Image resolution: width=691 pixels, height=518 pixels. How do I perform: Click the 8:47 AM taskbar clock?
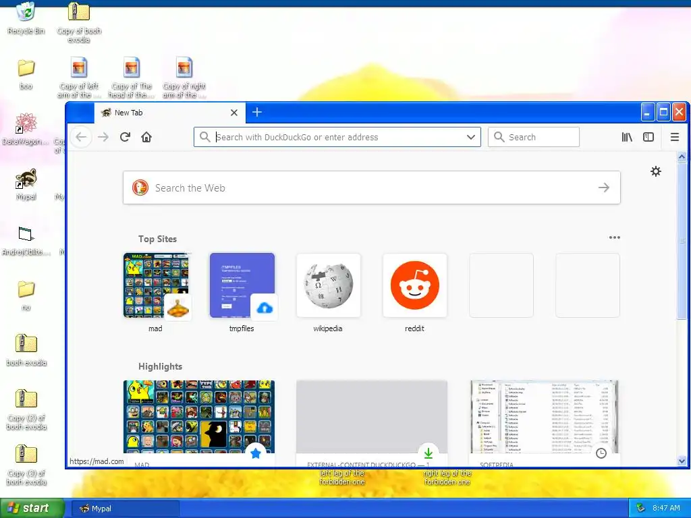666,509
